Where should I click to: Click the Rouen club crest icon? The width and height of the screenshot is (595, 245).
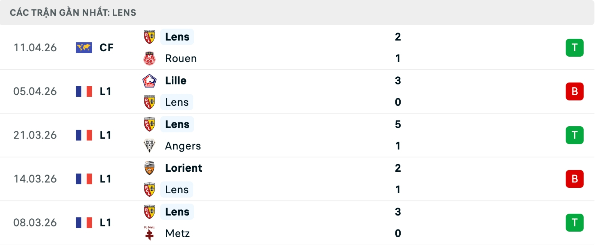click(149, 58)
